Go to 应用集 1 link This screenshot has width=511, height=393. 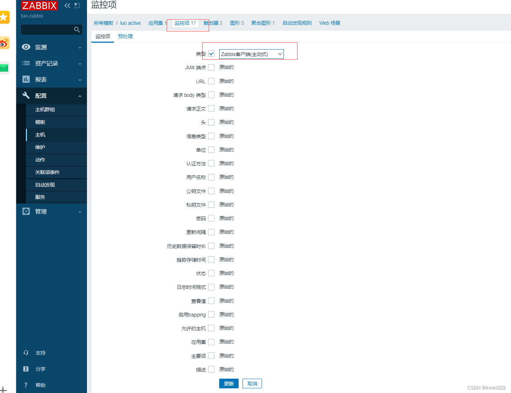coord(158,23)
